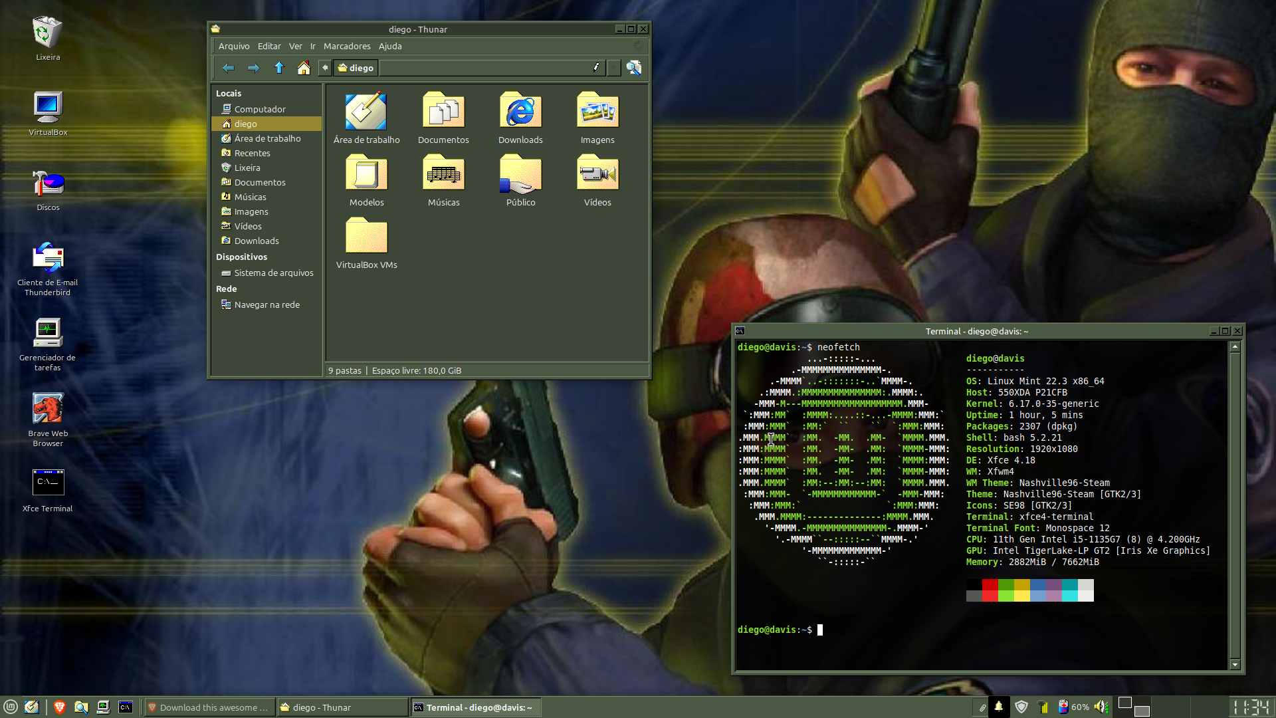Select the Discos desktop icon
This screenshot has width=1276, height=718.
point(48,182)
